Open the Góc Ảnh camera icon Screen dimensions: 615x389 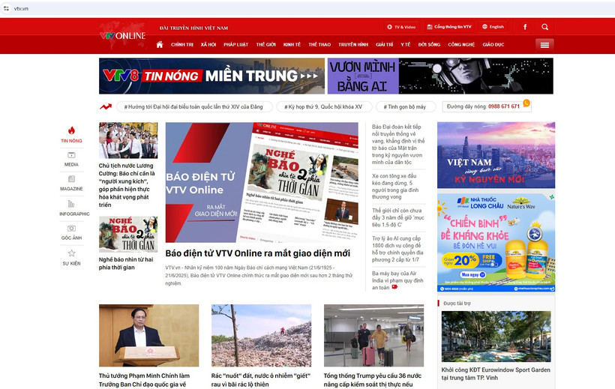[x=71, y=228]
